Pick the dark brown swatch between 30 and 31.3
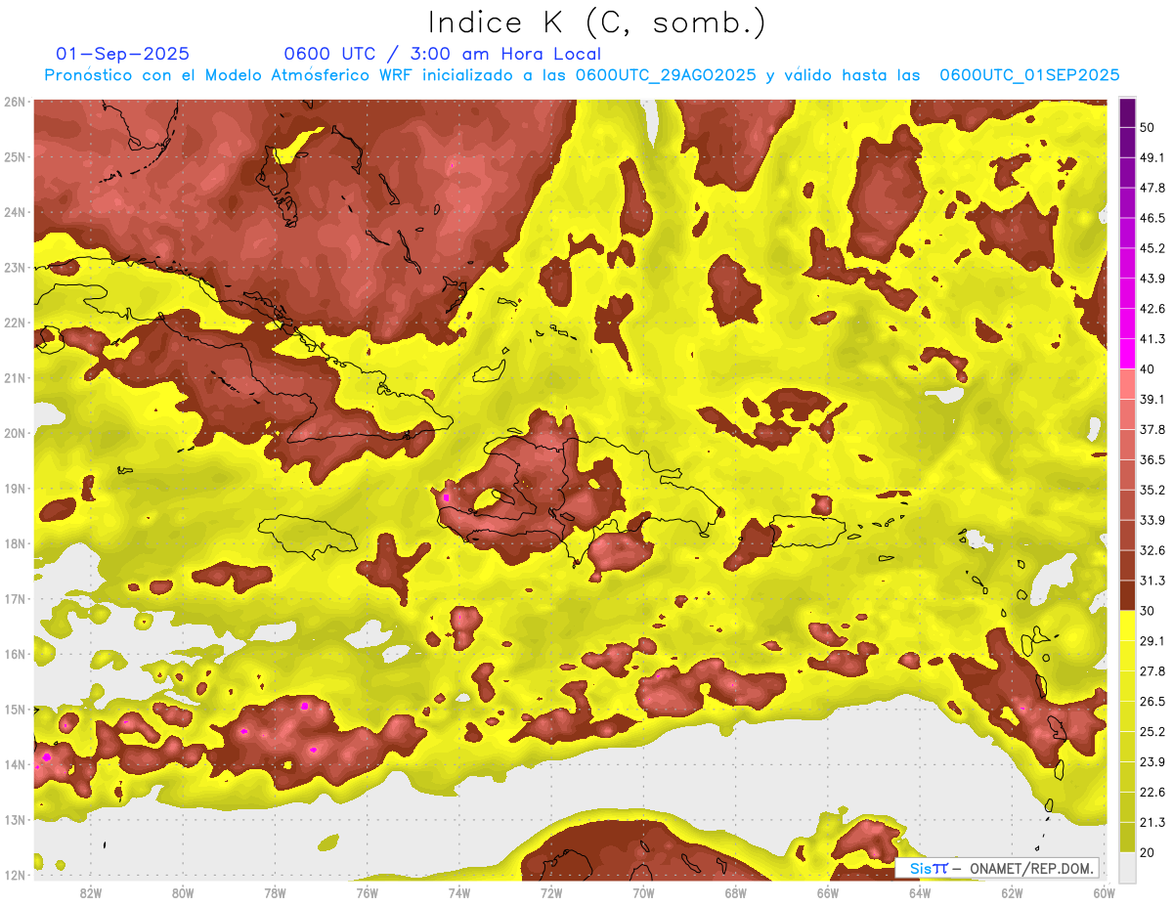1173x906 pixels. (1128, 596)
